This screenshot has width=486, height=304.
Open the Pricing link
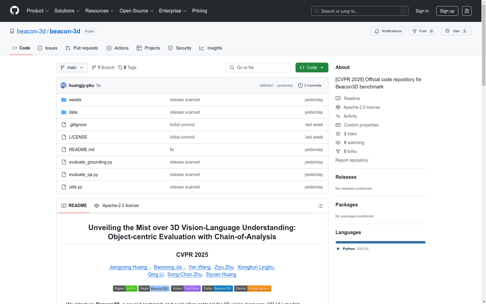coord(200,11)
